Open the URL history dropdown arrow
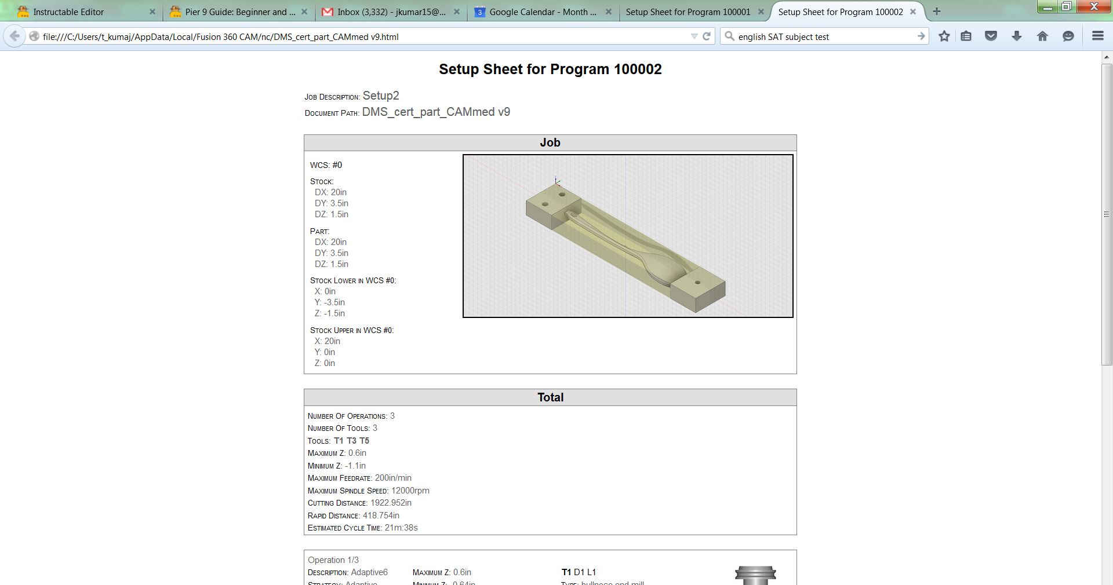This screenshot has width=1113, height=585. click(694, 36)
